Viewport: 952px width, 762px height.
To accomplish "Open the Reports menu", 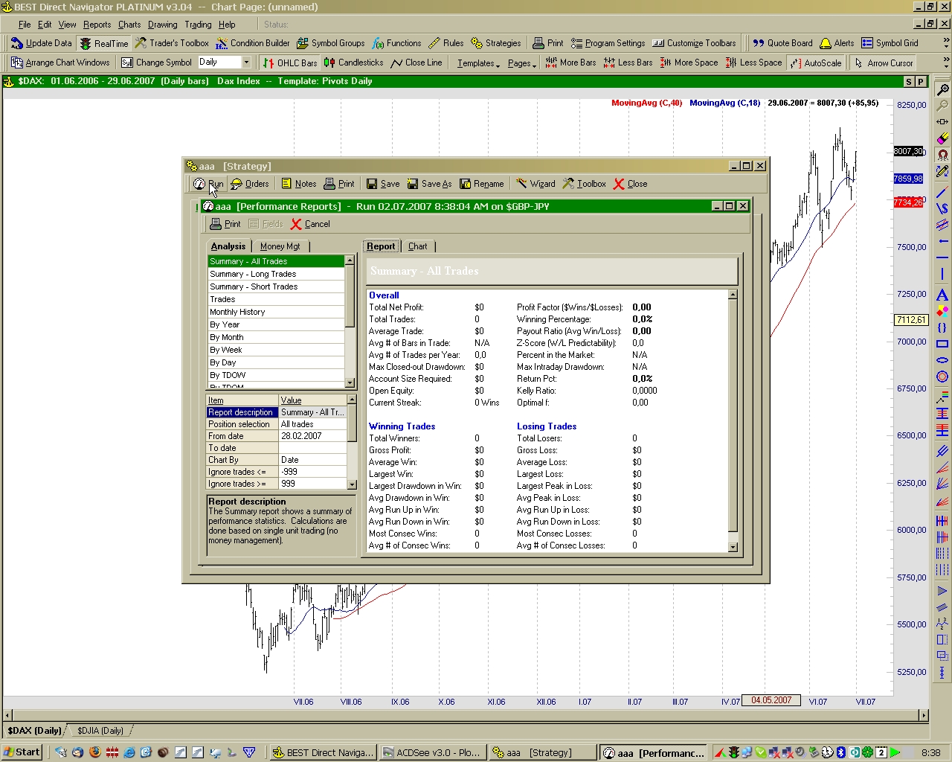I will pyautogui.click(x=97, y=25).
